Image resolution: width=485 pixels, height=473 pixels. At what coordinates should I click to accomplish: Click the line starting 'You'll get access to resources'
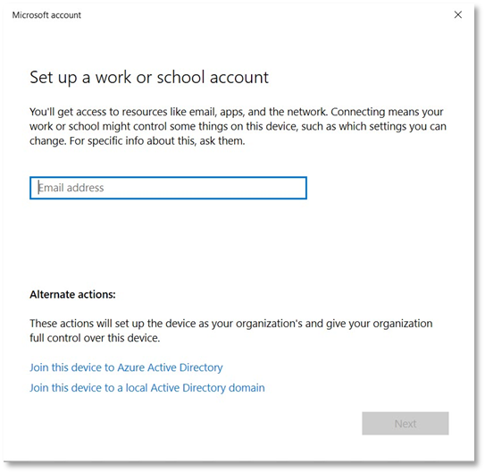coord(237,112)
